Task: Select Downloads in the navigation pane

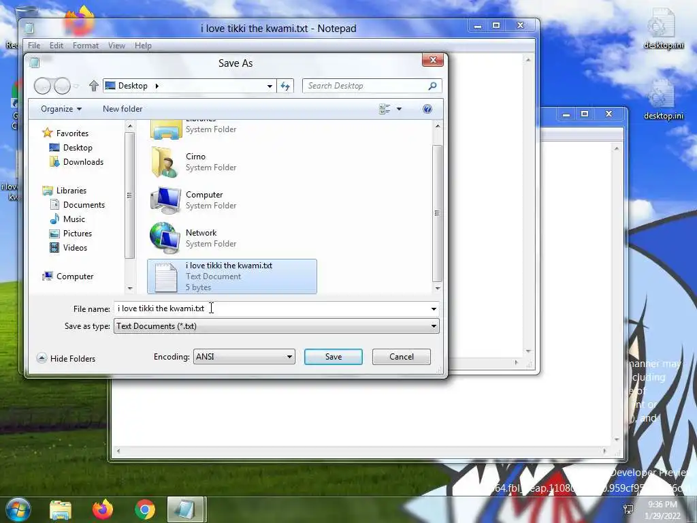Action: (76, 162)
